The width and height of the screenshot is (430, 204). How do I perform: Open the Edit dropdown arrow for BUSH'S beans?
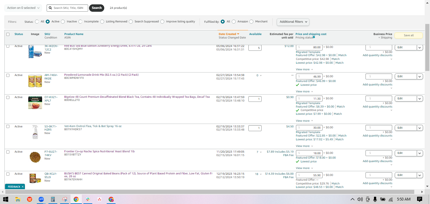(x=420, y=175)
